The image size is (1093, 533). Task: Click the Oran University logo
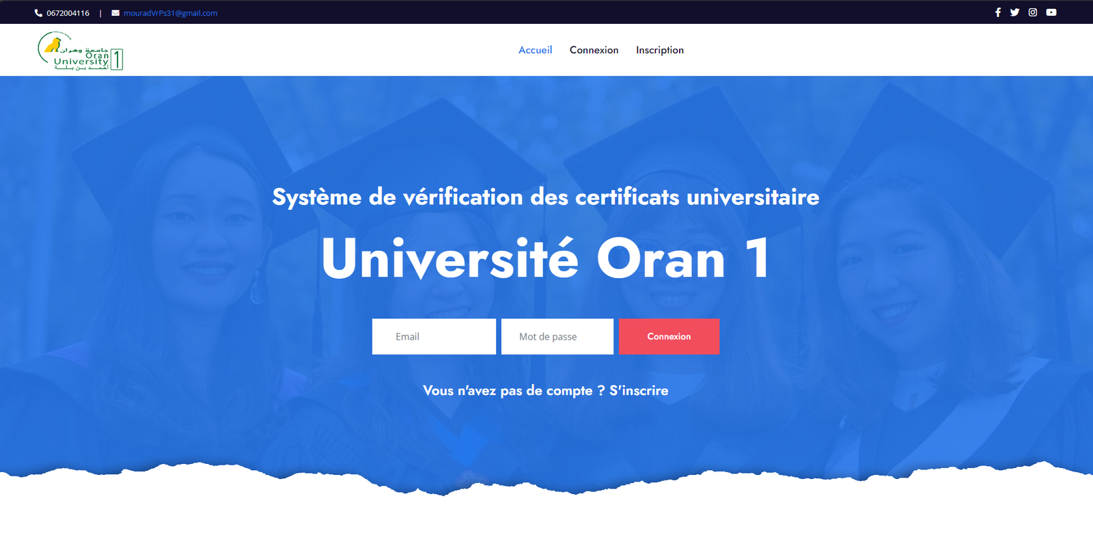tap(80, 51)
